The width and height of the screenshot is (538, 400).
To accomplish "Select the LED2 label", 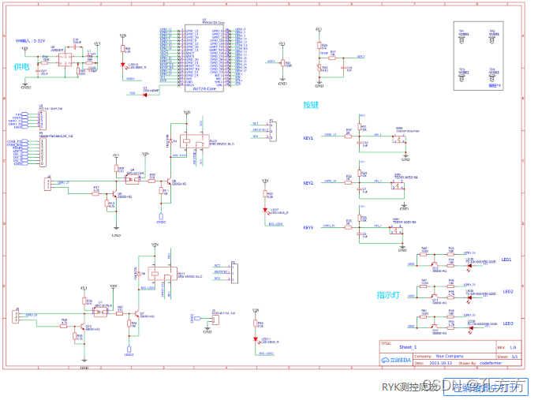I will (x=508, y=292).
